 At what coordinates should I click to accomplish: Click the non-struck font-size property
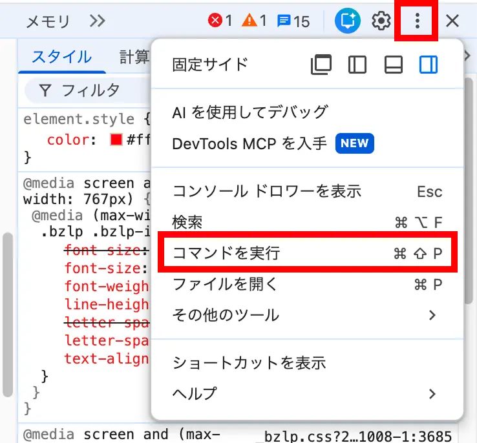pos(102,268)
